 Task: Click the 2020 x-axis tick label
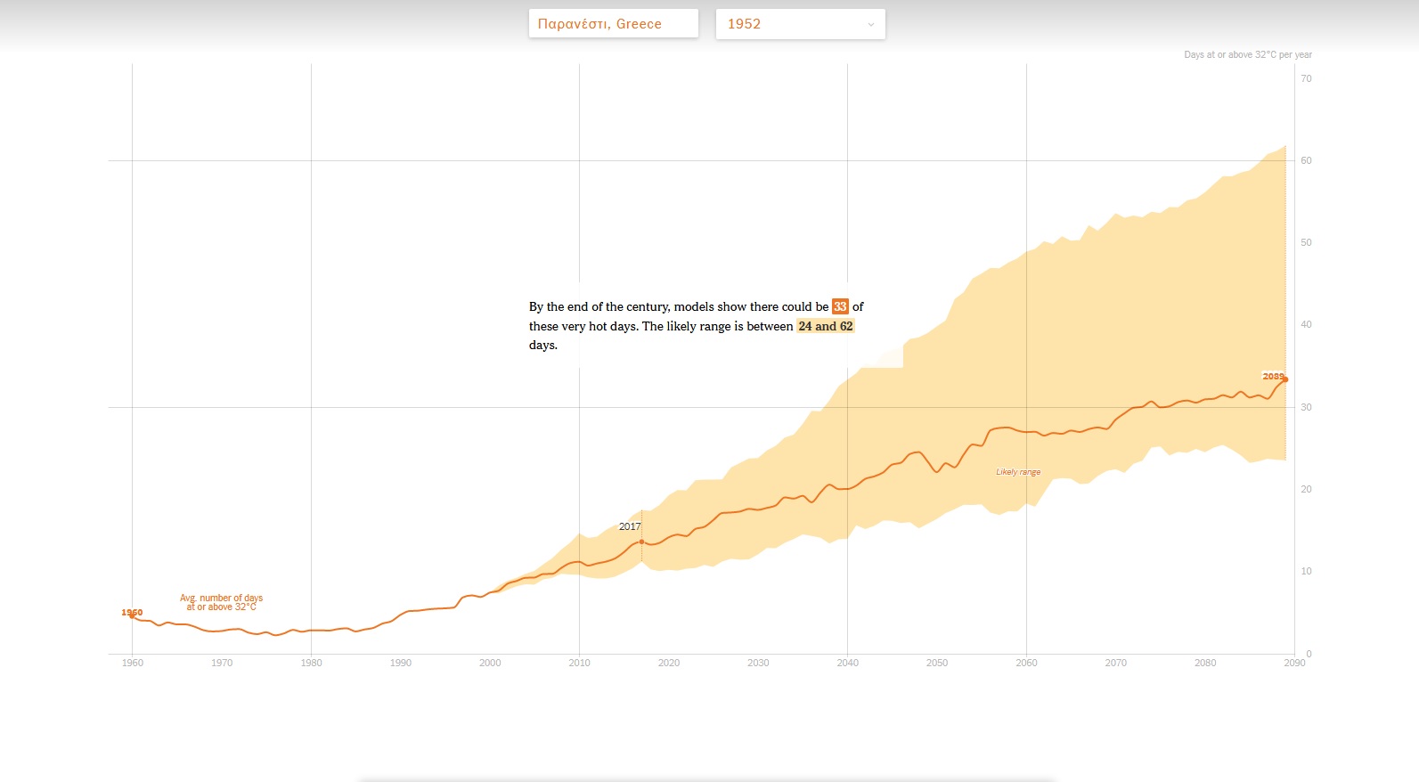669,663
